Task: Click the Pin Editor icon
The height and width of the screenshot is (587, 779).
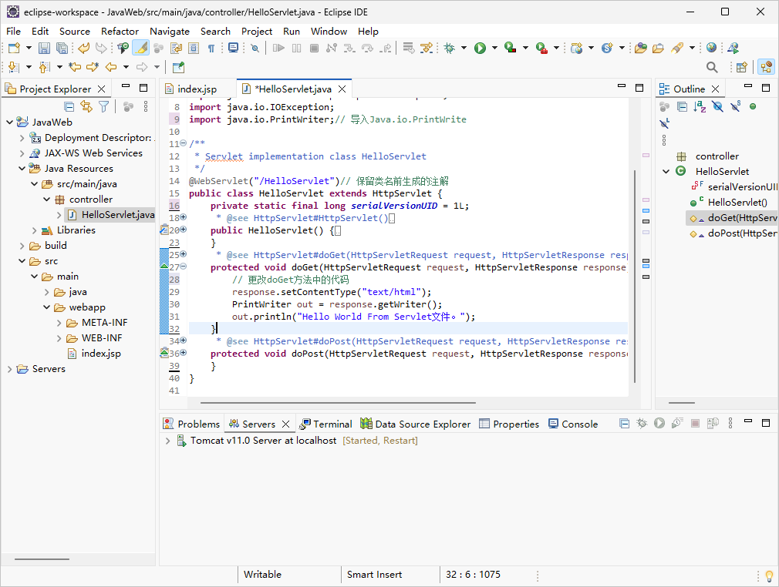Action: tap(178, 67)
